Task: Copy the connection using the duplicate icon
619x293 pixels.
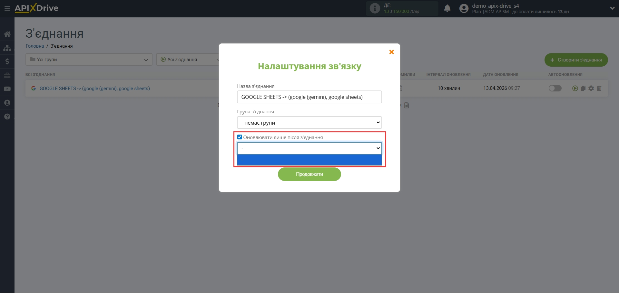Action: [583, 88]
